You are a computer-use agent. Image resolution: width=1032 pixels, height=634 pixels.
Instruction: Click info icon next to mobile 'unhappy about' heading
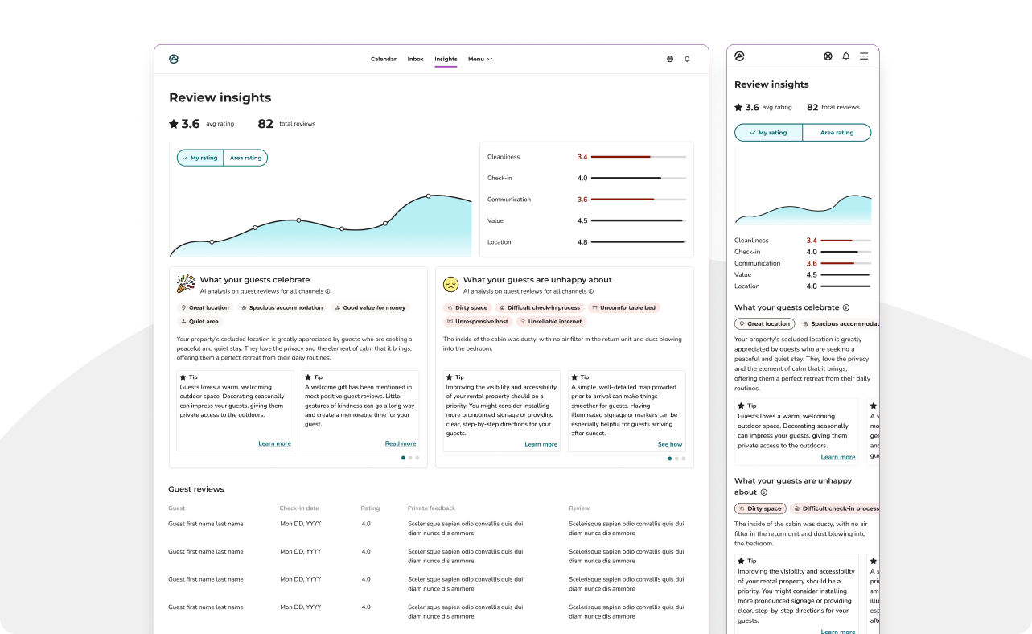[764, 492]
